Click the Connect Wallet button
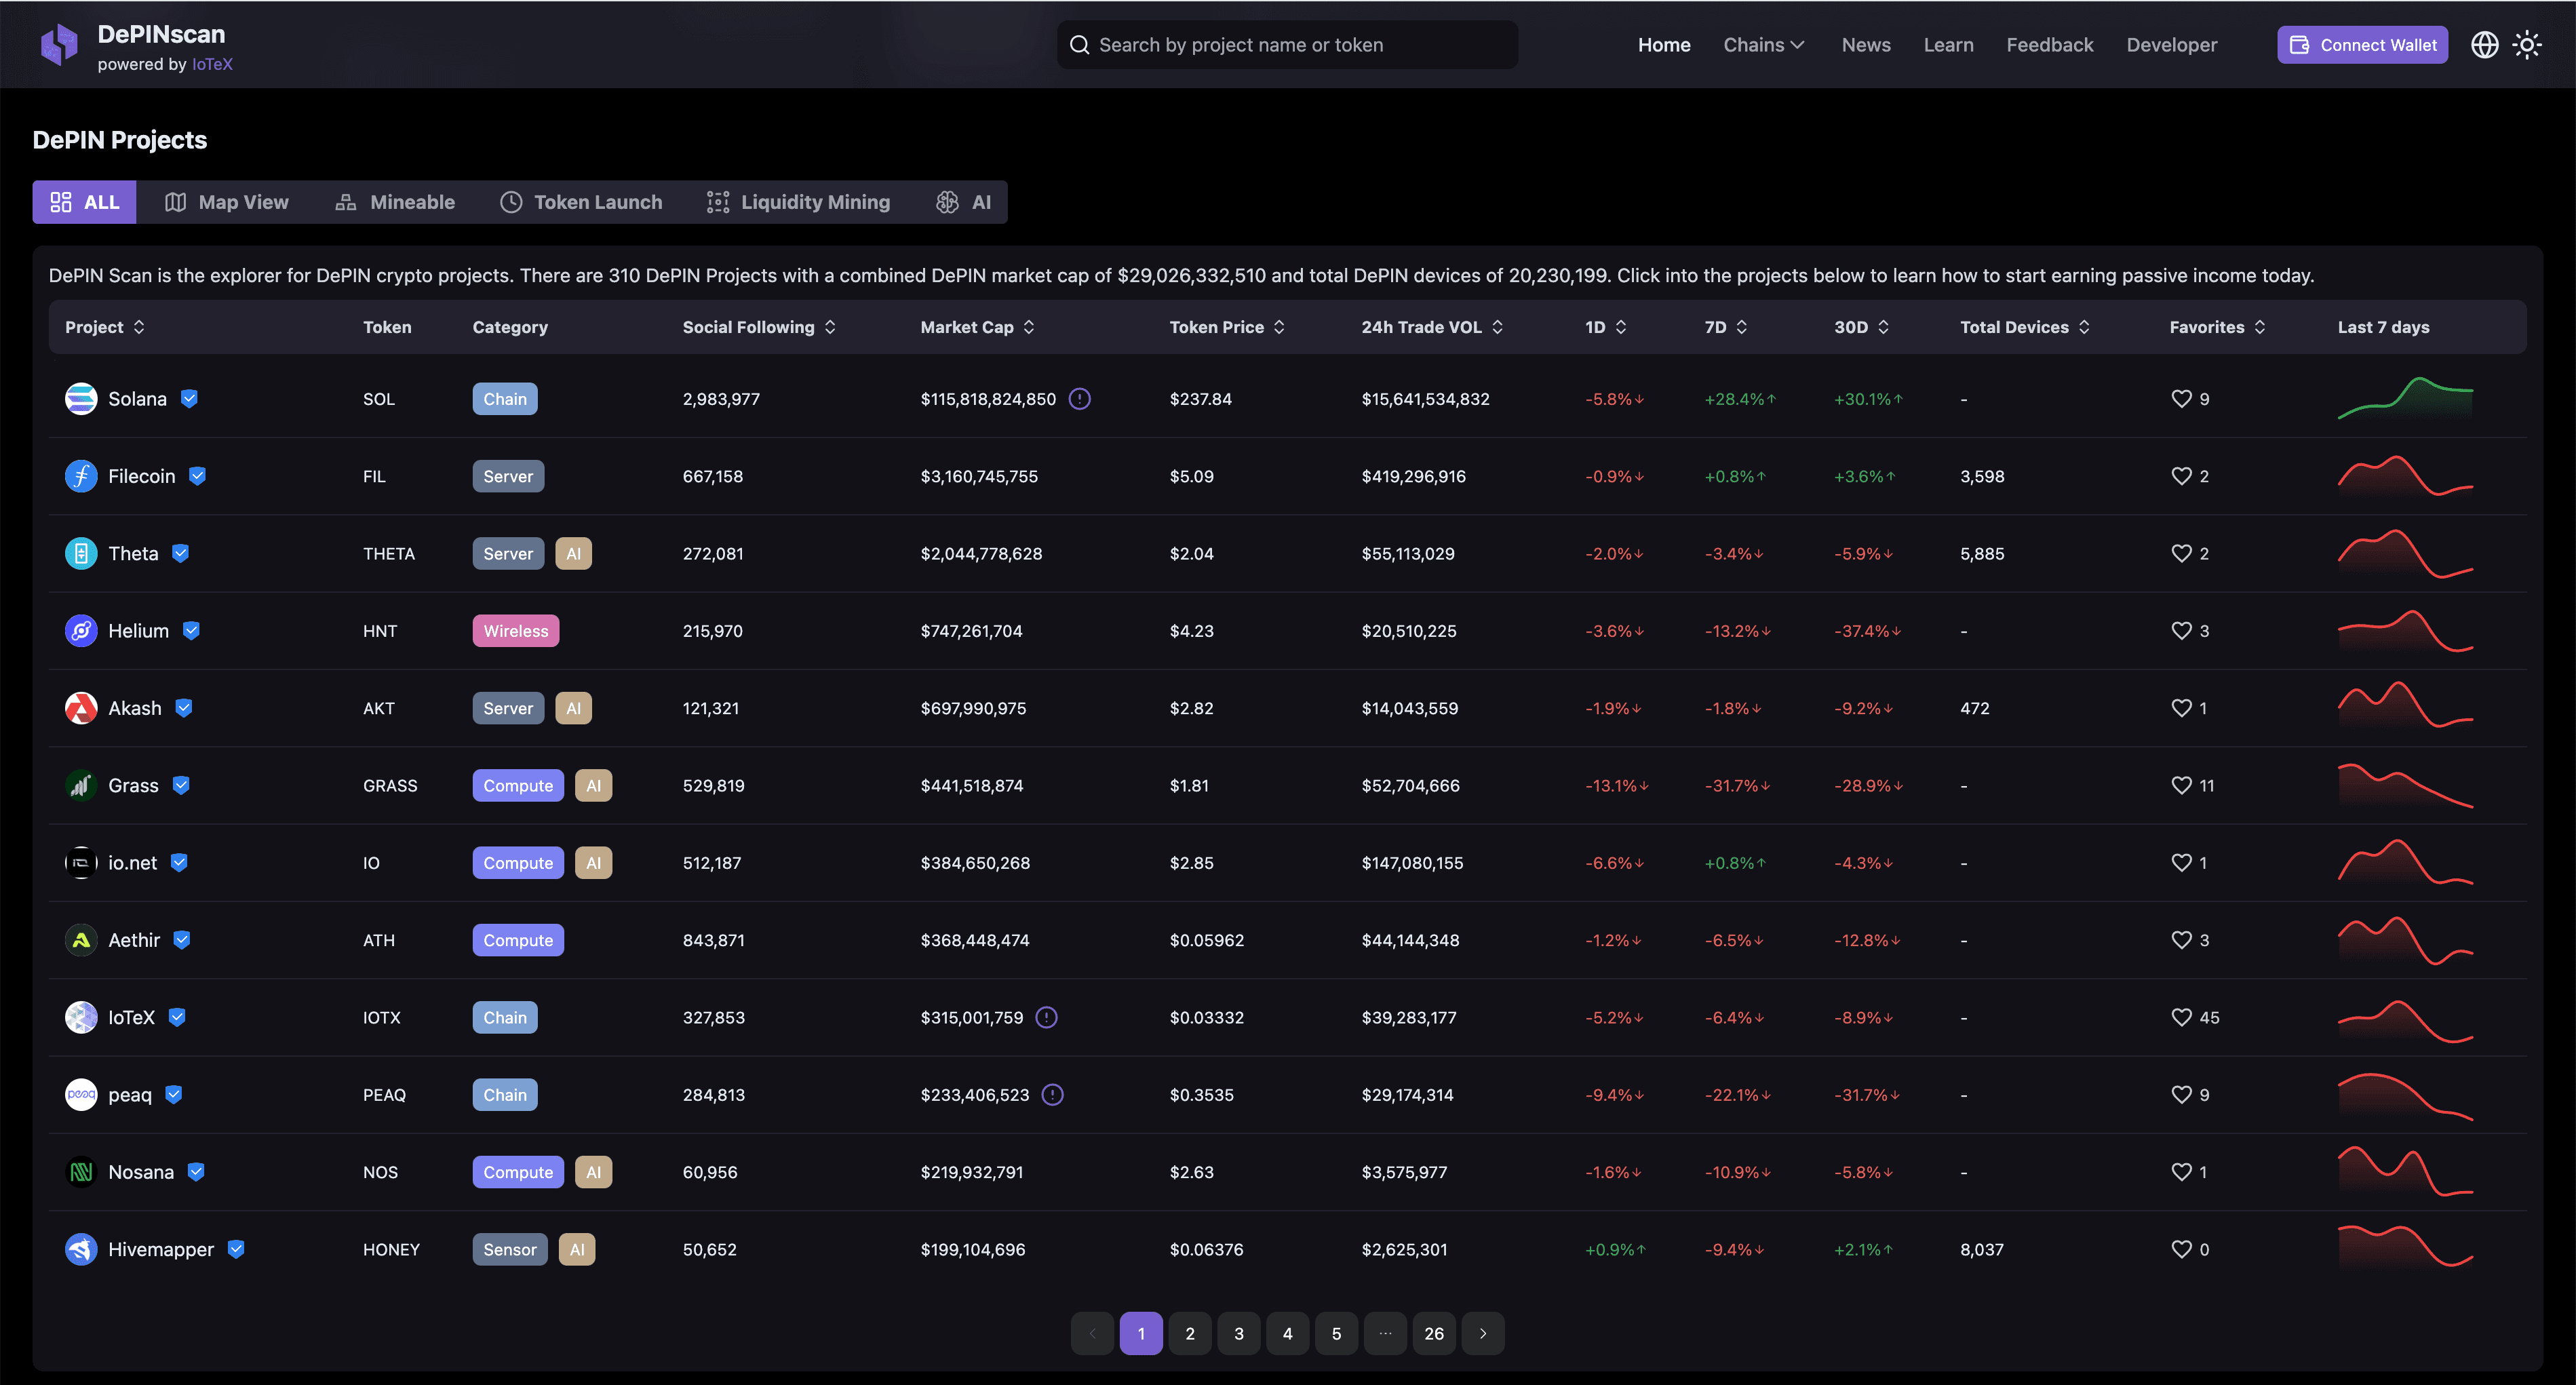Image resolution: width=2576 pixels, height=1385 pixels. coord(2362,45)
